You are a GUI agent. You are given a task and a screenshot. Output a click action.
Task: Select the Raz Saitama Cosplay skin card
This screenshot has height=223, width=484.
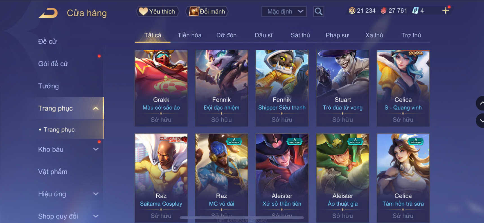point(161,178)
